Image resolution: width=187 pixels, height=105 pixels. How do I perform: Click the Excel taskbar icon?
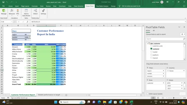pyautogui.click(x=131, y=102)
